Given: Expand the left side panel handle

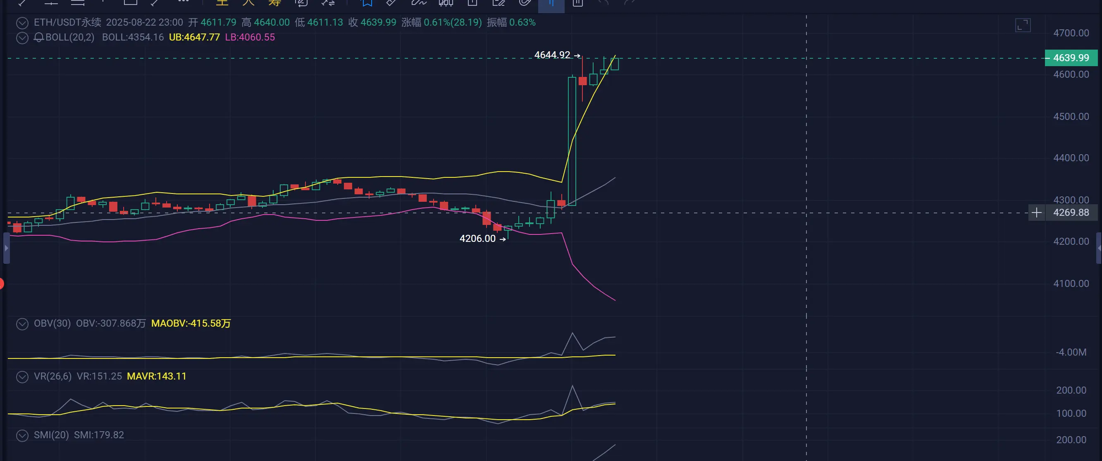Looking at the screenshot, I should click(x=7, y=248).
